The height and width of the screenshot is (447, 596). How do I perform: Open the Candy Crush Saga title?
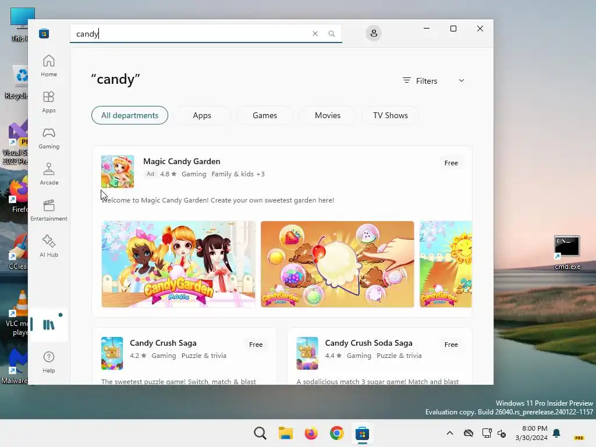pos(163,343)
